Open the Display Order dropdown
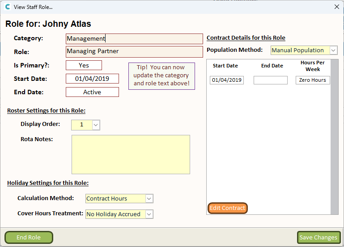344x247 pixels. 96,125
